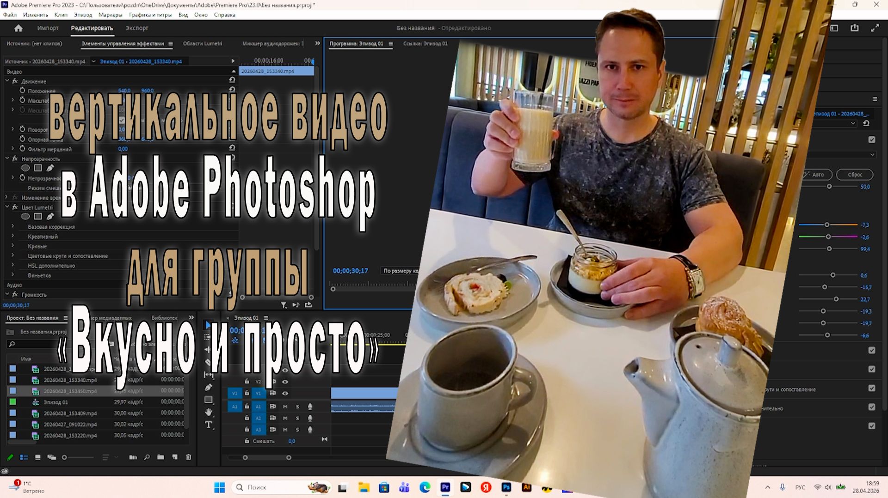Switch to the Импорт tab
This screenshot has height=498, width=888.
(48, 28)
